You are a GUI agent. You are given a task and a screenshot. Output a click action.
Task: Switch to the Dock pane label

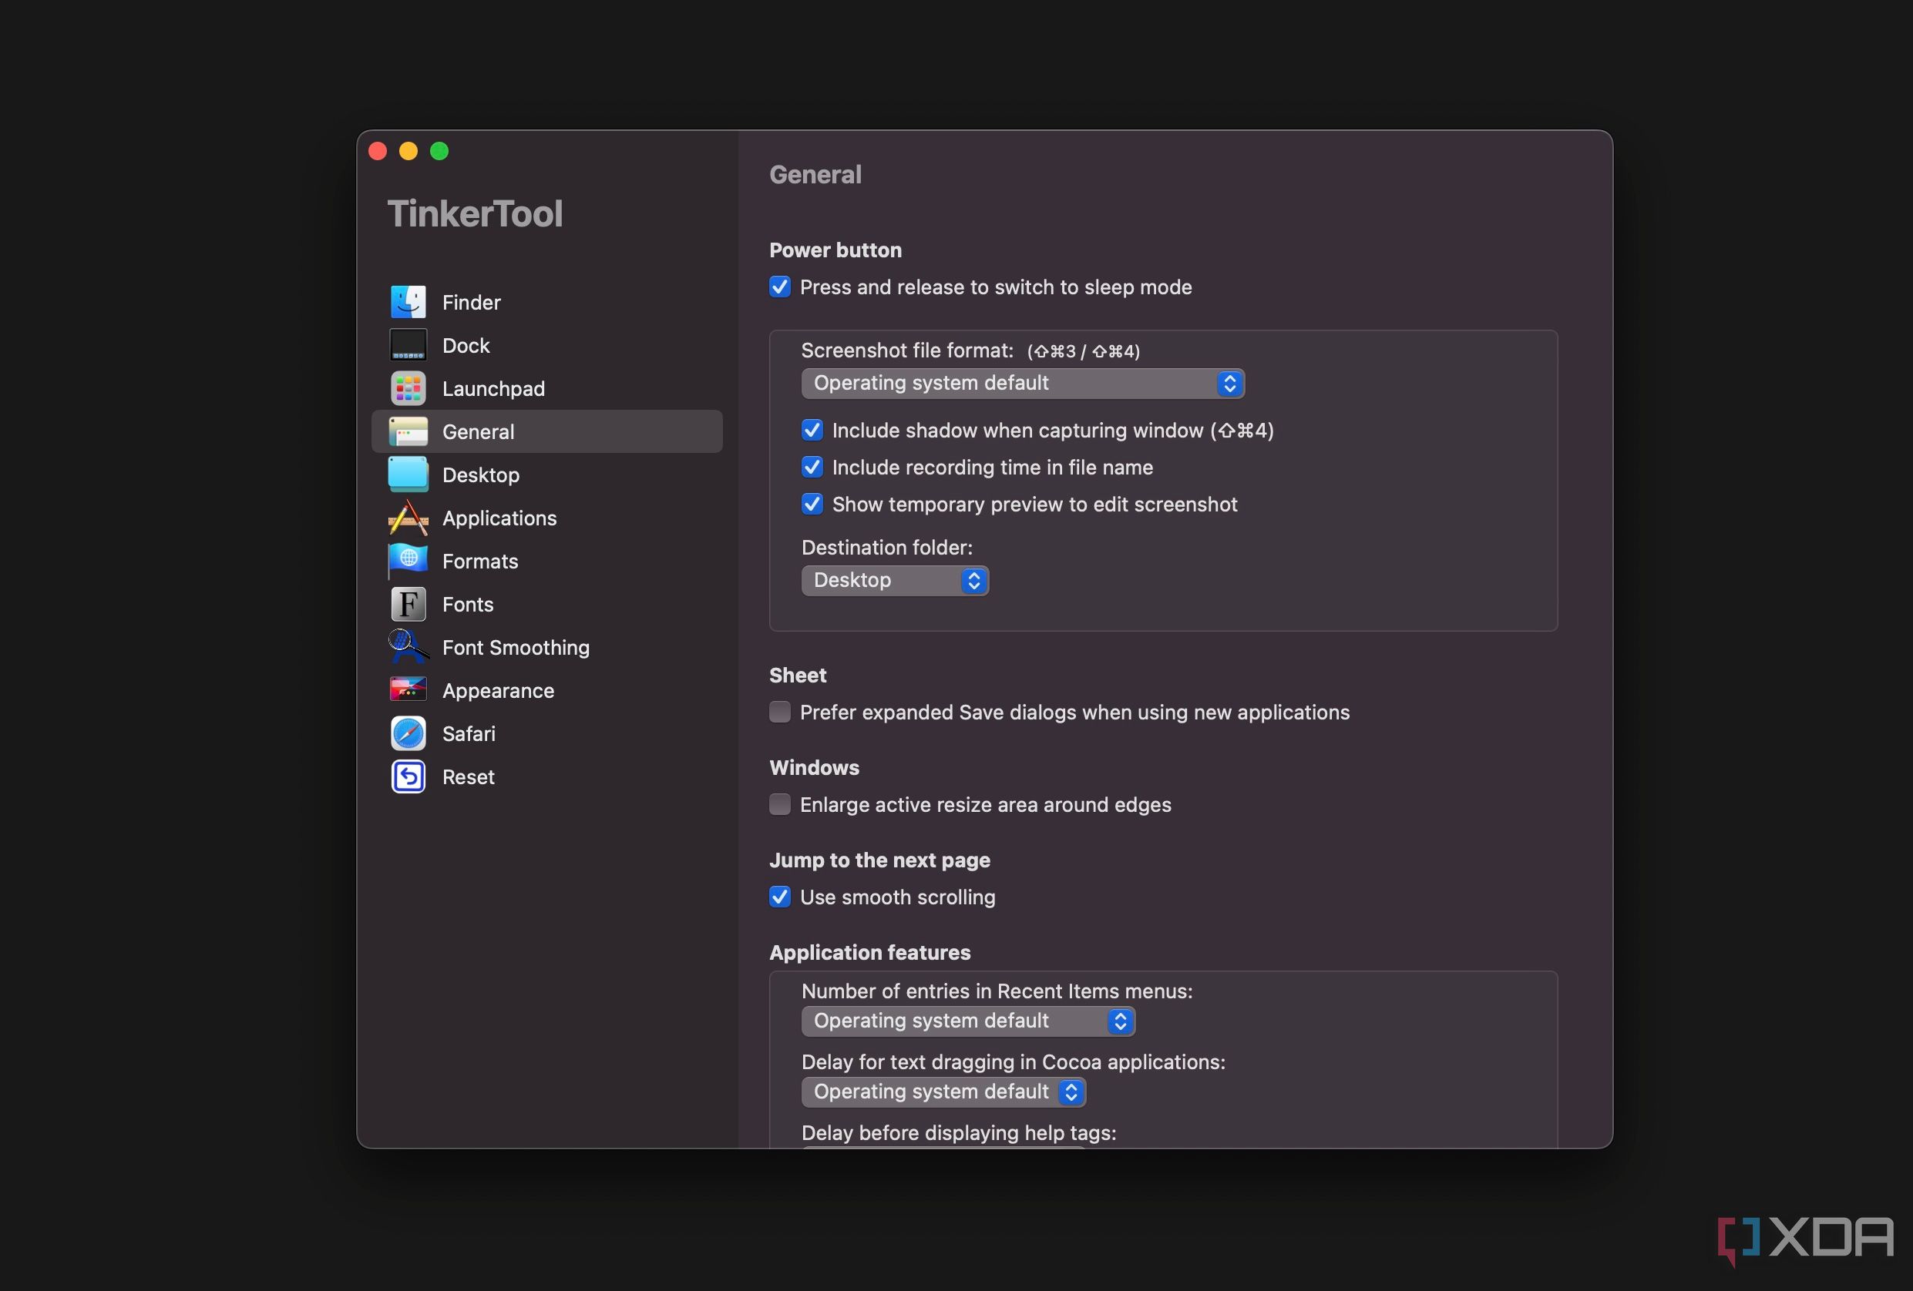click(466, 346)
